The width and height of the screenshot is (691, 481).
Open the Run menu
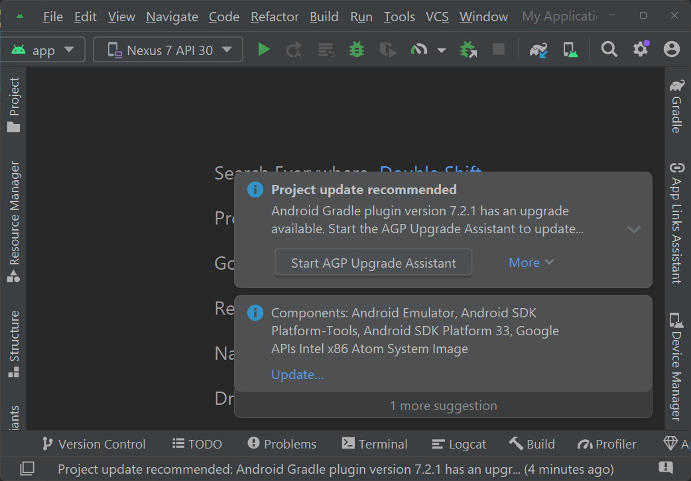pyautogui.click(x=361, y=17)
